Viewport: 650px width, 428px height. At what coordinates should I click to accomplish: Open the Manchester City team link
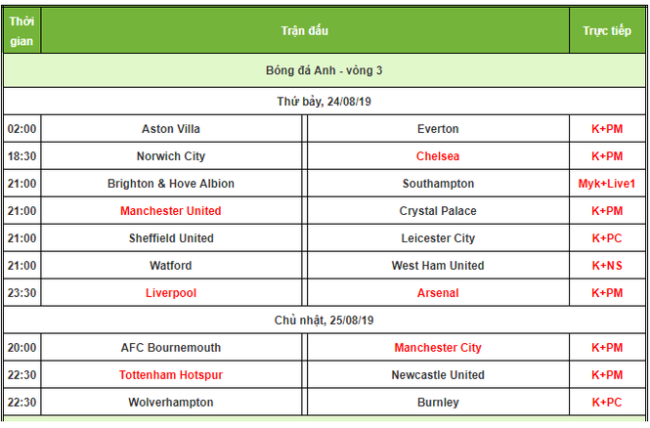click(x=438, y=348)
